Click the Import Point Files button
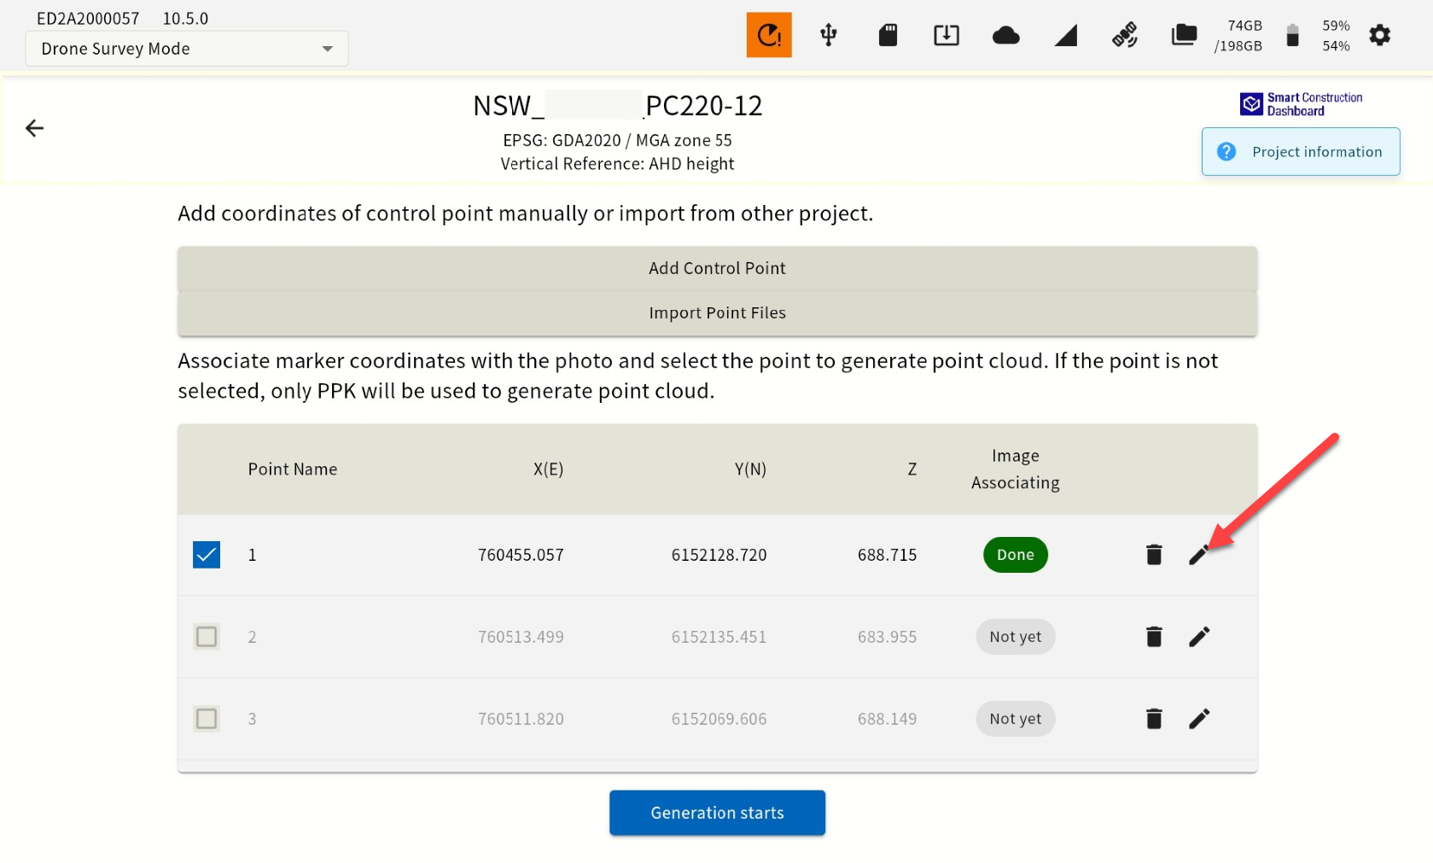 click(x=717, y=313)
